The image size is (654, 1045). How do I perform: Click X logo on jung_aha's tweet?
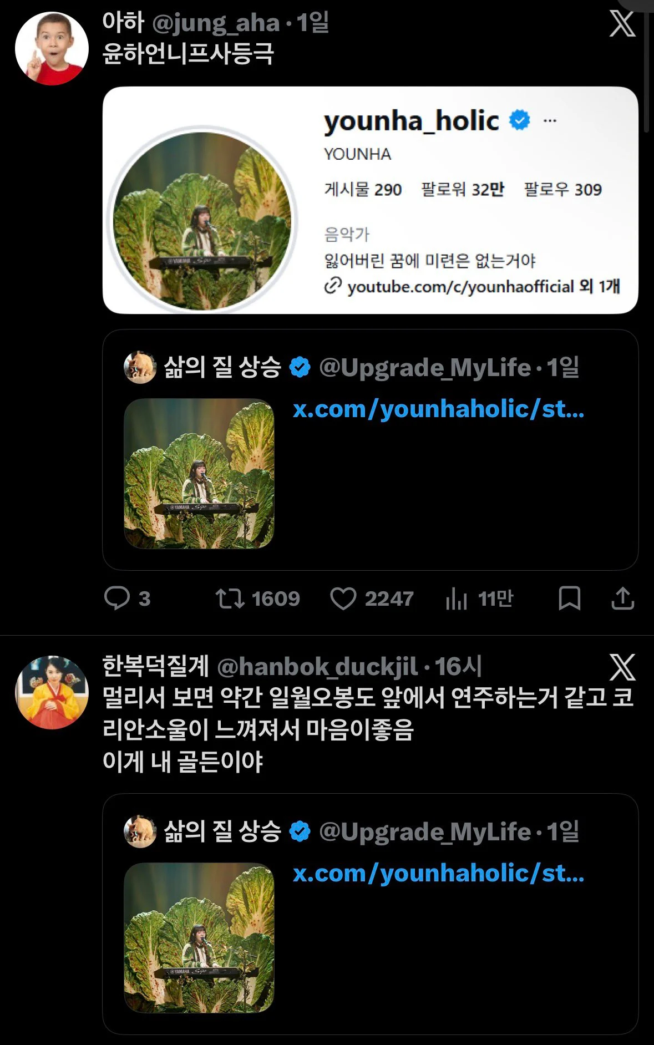[x=622, y=24]
